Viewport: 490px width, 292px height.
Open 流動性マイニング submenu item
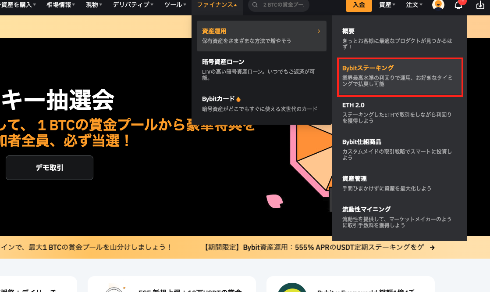[399, 217]
